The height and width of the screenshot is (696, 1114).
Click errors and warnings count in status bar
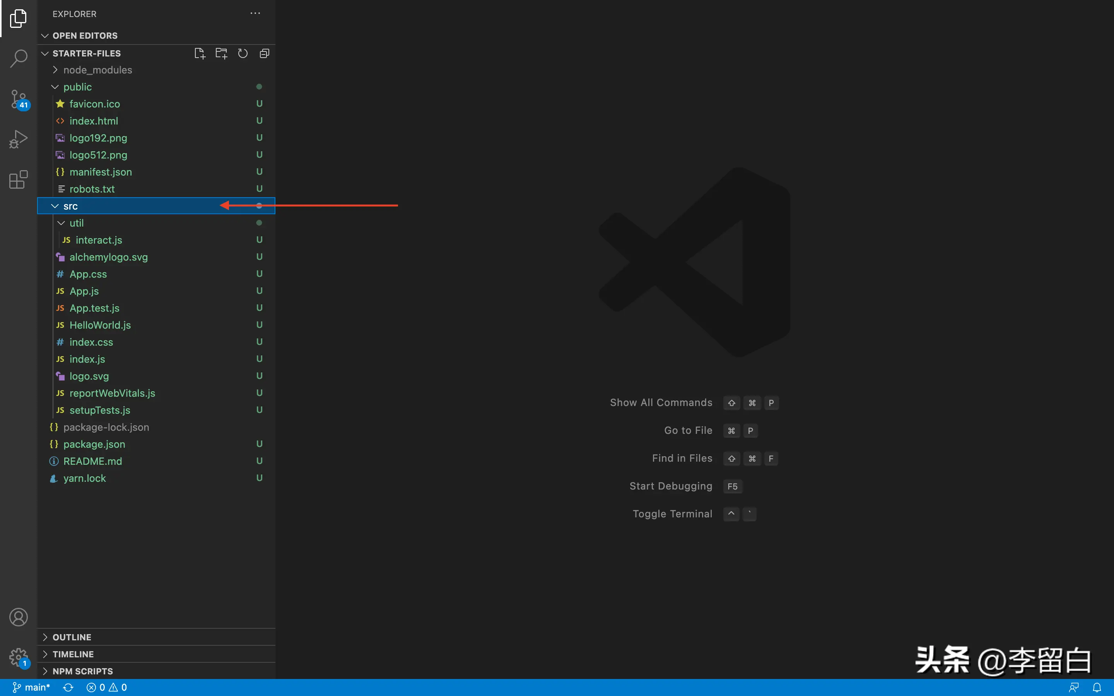(x=107, y=687)
